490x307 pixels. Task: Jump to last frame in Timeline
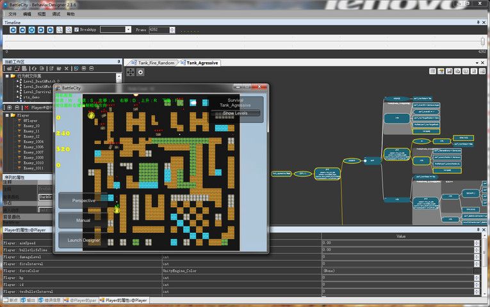(x=50, y=29)
